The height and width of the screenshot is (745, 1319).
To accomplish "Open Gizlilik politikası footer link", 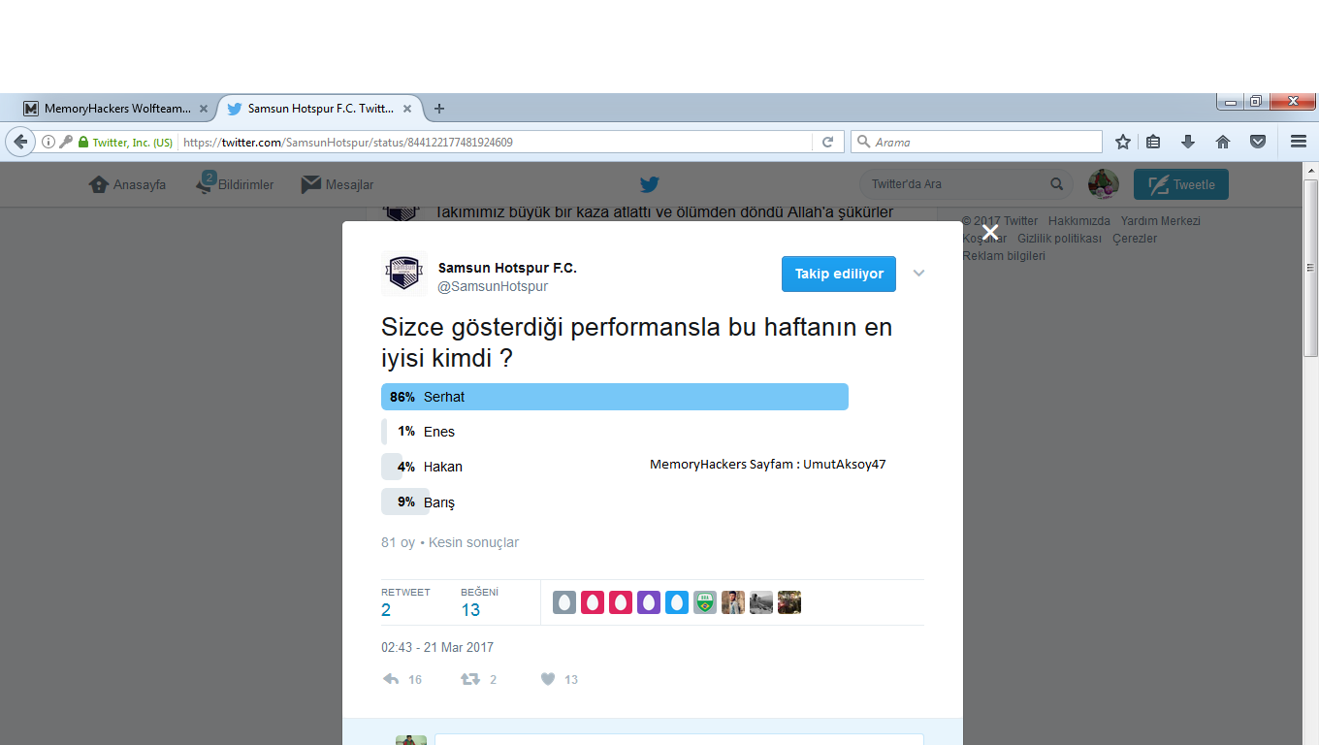I will click(x=1059, y=239).
